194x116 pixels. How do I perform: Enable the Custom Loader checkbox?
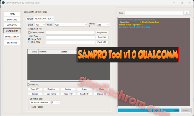[30, 33]
